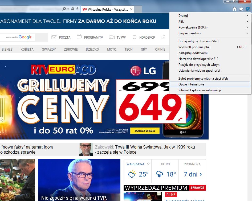Open the Żakowski III Wojna Światowa headline
This screenshot has width=252, height=201.
tap(145, 149)
